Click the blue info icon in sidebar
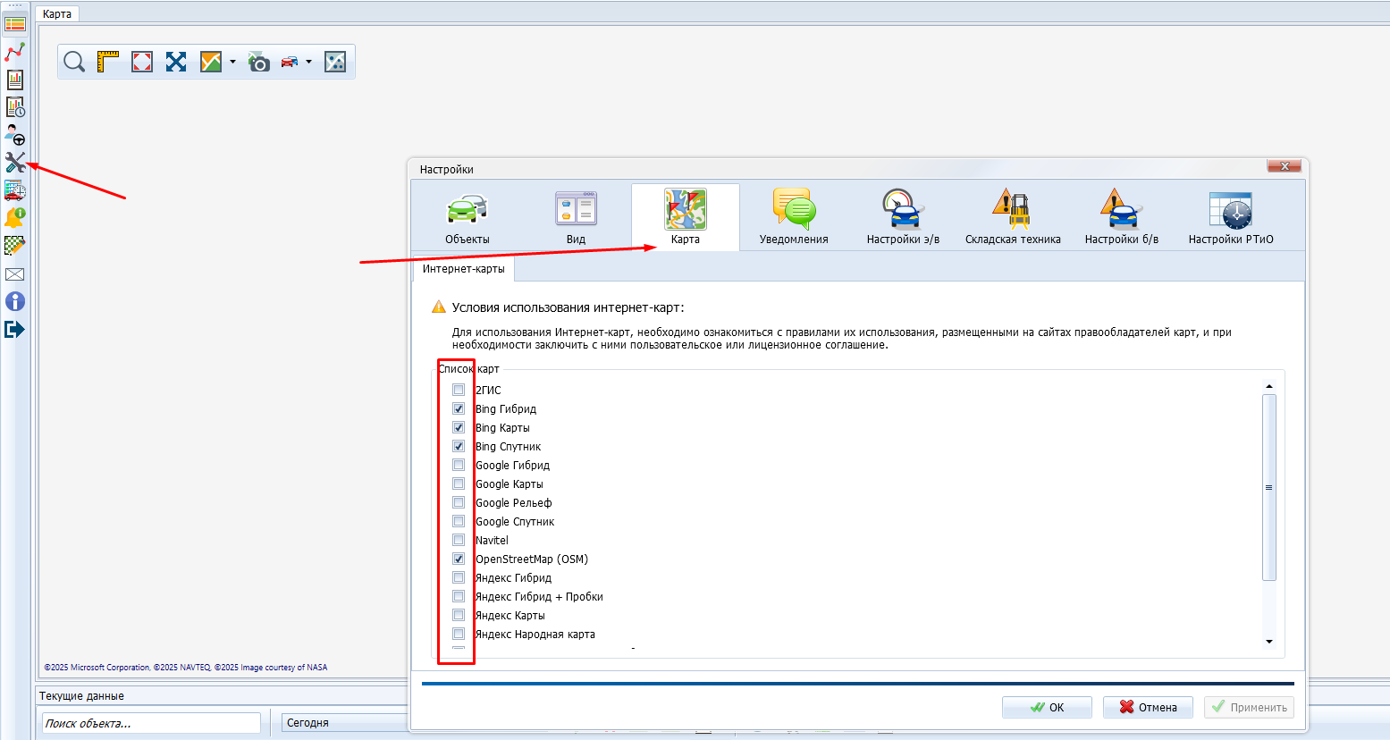The height and width of the screenshot is (740, 1390). coord(15,302)
